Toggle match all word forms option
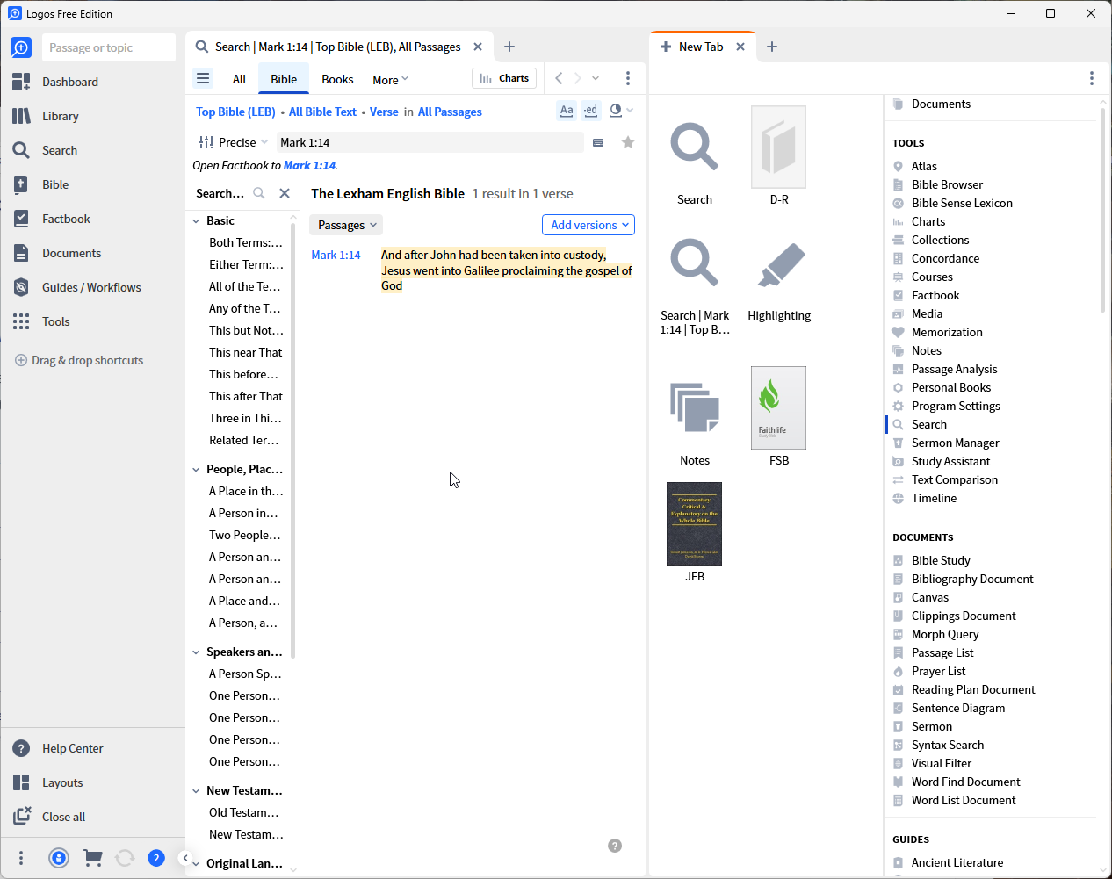Image resolution: width=1112 pixels, height=879 pixels. [590, 111]
